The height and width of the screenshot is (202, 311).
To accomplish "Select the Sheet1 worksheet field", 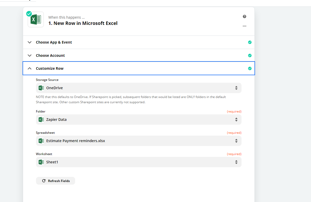I will pos(139,162).
